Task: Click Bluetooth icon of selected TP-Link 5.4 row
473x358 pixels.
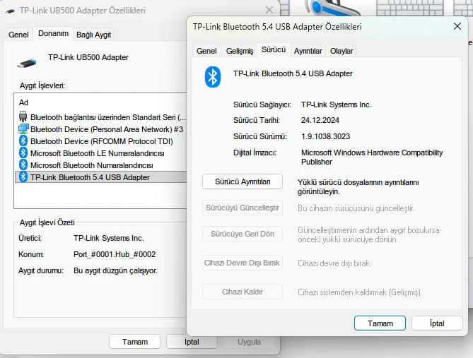Action: point(23,177)
